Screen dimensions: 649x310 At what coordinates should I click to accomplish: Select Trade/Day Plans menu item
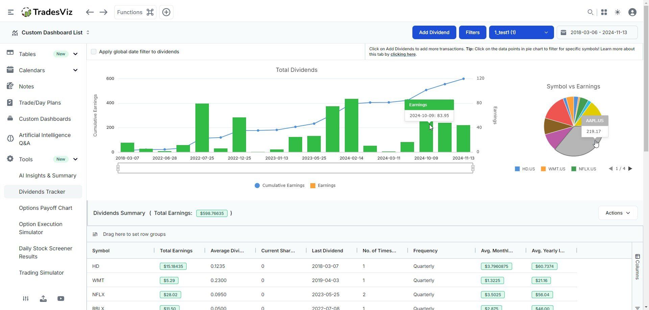[40, 103]
